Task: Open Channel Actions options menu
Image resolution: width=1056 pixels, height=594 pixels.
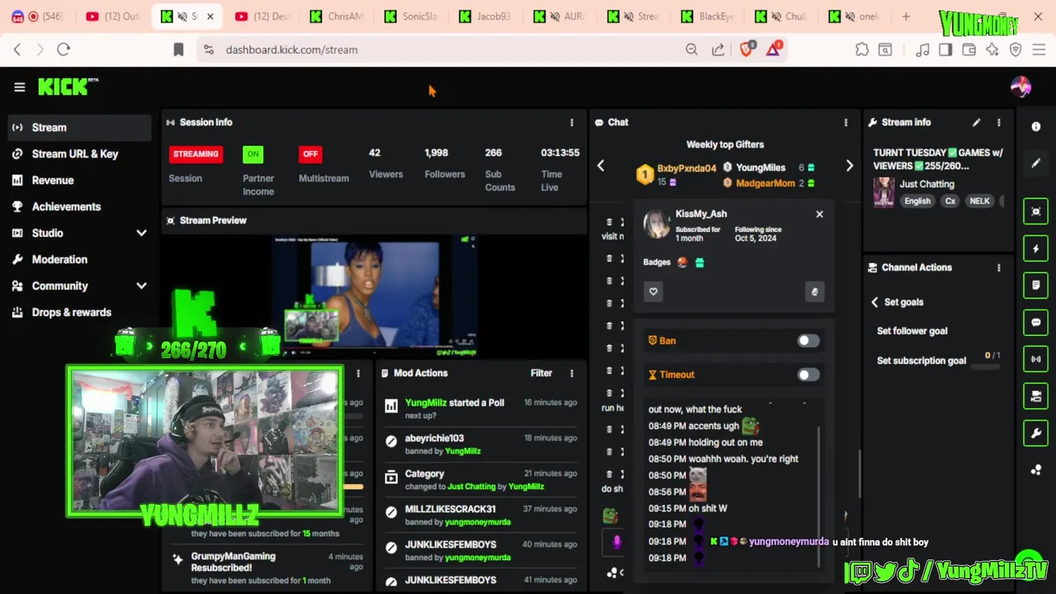Action: [x=999, y=267]
